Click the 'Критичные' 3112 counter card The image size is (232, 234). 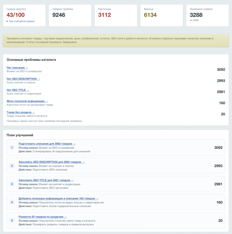click(116, 16)
